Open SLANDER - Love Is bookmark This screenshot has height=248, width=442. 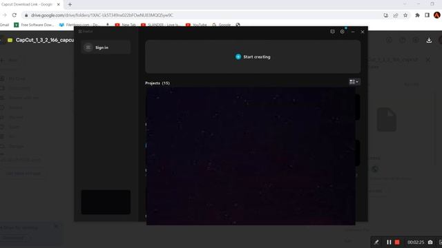[x=160, y=25]
